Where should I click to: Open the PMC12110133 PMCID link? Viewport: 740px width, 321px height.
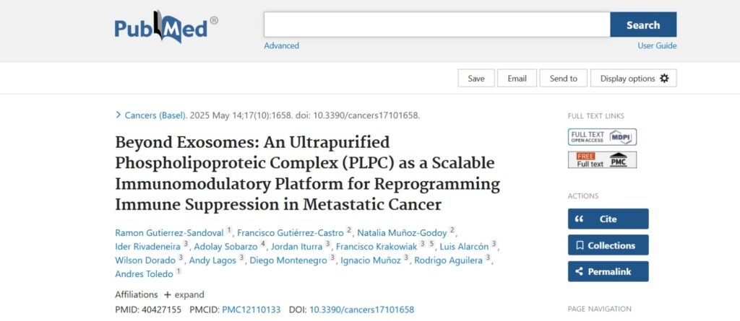tap(251, 309)
